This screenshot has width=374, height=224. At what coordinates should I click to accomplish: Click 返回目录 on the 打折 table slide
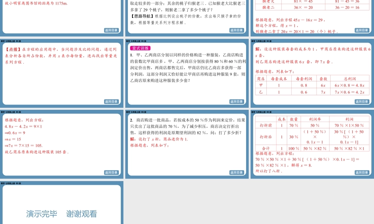pos(361,172)
